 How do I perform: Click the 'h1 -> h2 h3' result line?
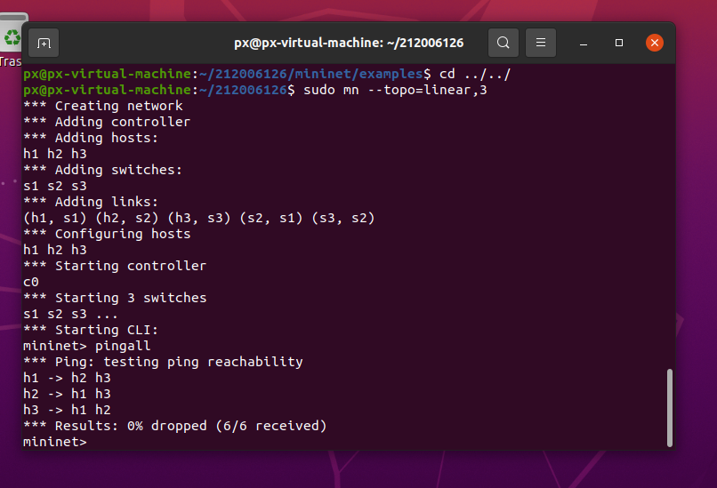pyautogui.click(x=67, y=378)
